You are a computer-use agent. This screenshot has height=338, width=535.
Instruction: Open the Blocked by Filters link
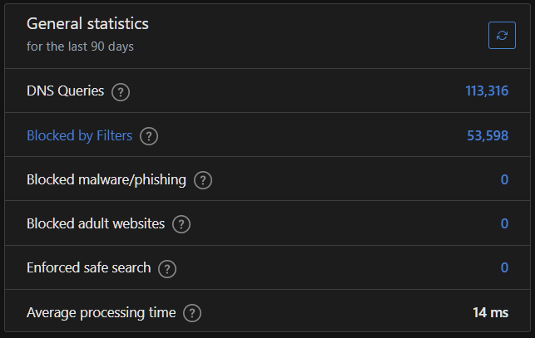(79, 135)
